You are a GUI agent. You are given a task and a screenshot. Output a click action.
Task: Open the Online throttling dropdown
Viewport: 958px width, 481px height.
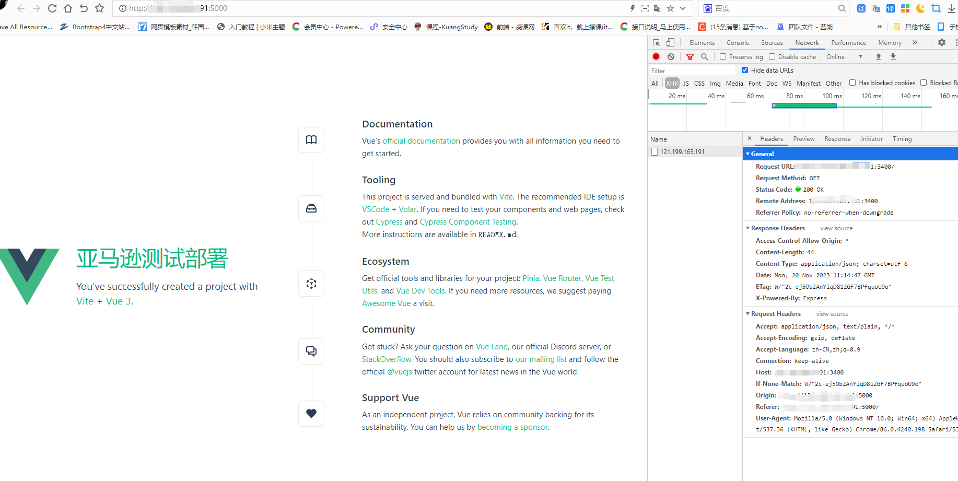844,56
